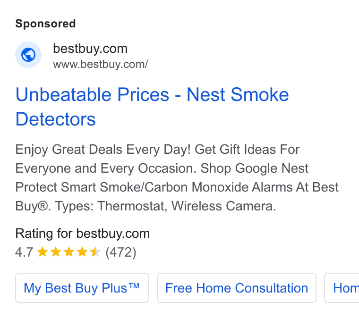Viewport: 359px width, 318px height.
Task: Click the first gold rating star
Action: coord(43,252)
